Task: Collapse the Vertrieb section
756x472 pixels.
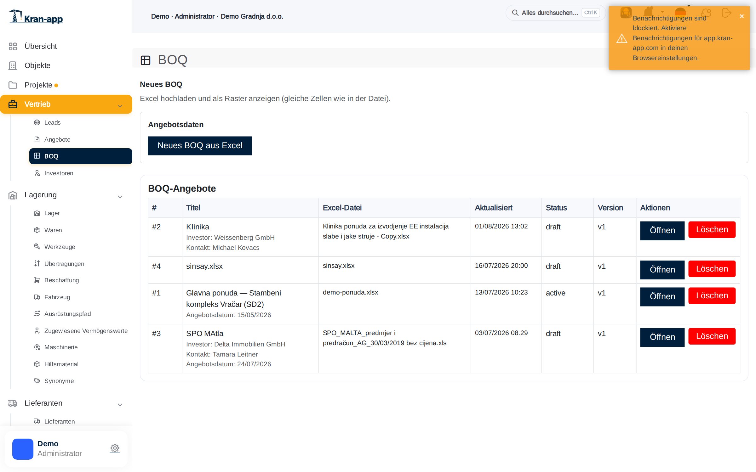Action: [120, 106]
